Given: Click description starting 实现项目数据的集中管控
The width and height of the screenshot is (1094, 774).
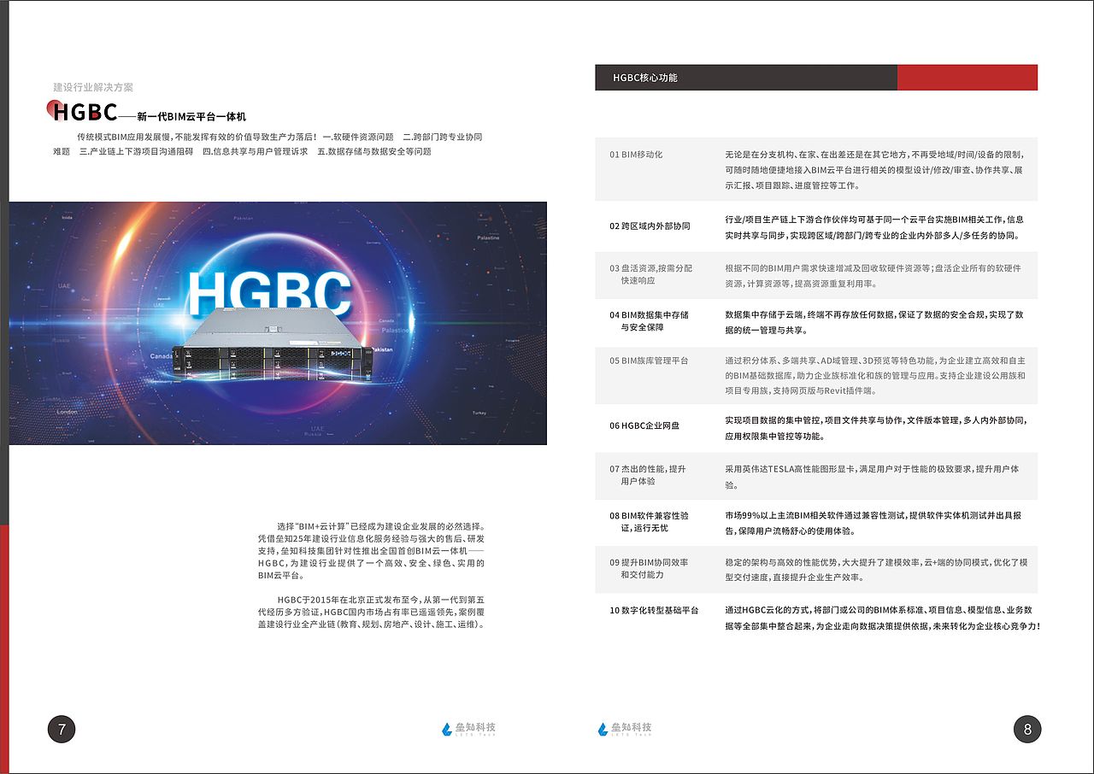Looking at the screenshot, I should coord(877,428).
